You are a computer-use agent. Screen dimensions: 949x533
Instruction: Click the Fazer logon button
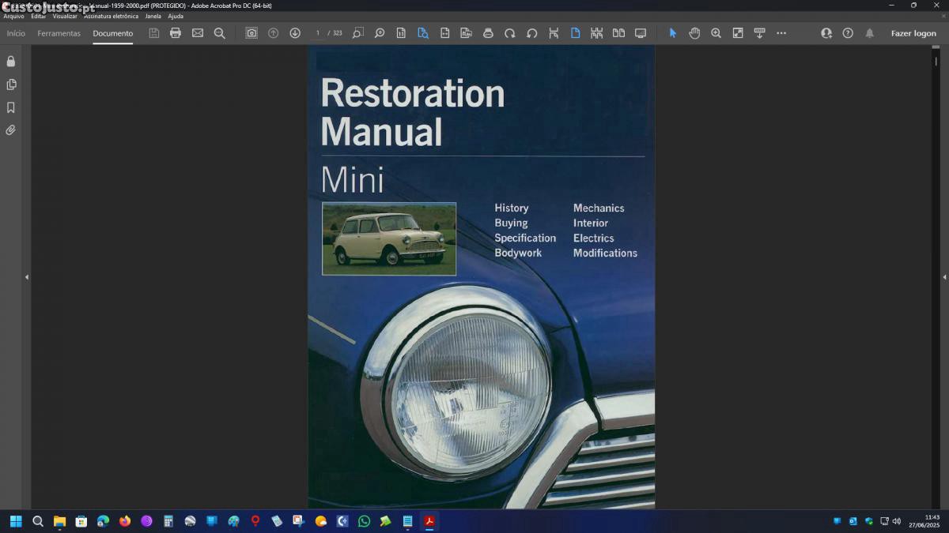pyautogui.click(x=913, y=33)
